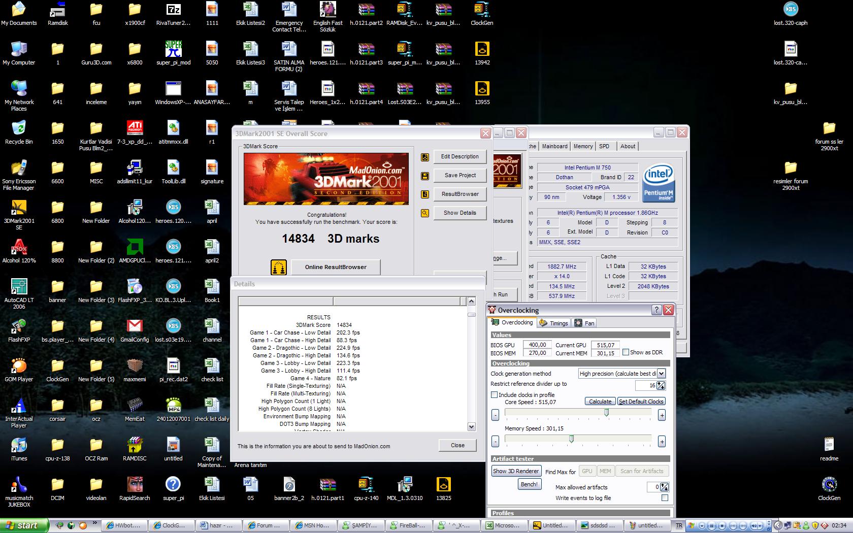Screen dimensions: 853x533
Task: Launch RapidSearch from the desktop
Action: coord(135,489)
